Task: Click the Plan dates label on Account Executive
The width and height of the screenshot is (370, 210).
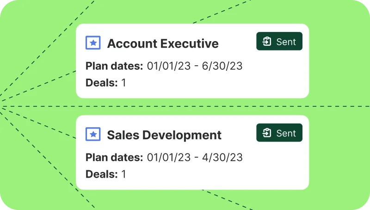Action: (114, 66)
